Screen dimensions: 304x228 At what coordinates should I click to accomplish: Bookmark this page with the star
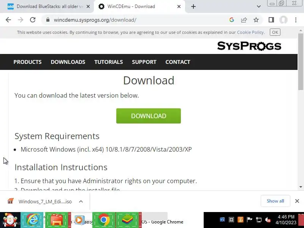click(x=256, y=20)
